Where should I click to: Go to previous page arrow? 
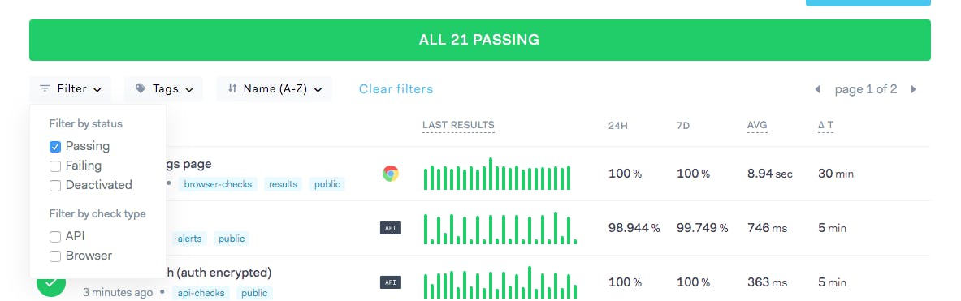pyautogui.click(x=817, y=89)
